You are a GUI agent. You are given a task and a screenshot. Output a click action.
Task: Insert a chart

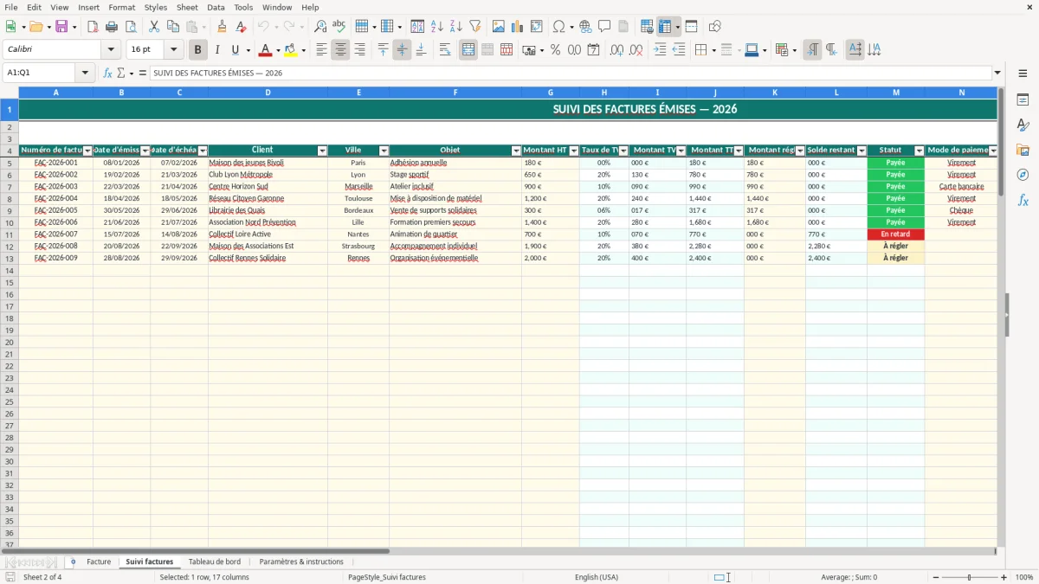coord(518,27)
